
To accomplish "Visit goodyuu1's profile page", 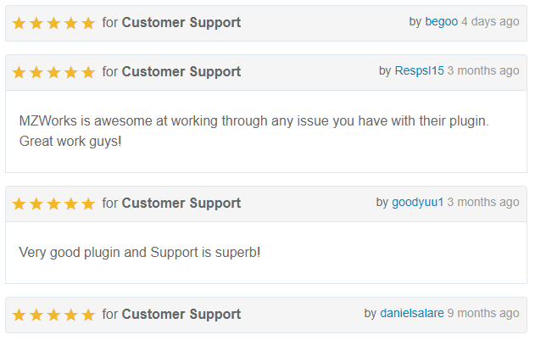I will point(418,202).
